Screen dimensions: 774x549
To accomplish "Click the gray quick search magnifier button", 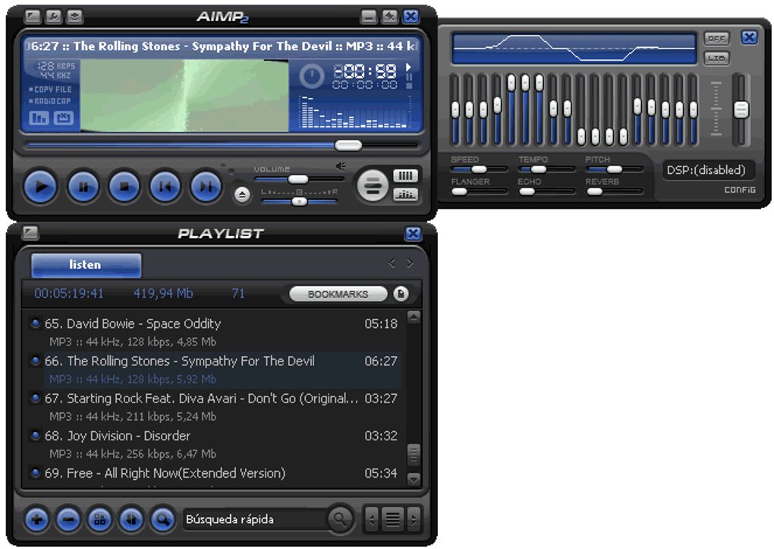I will (x=340, y=519).
